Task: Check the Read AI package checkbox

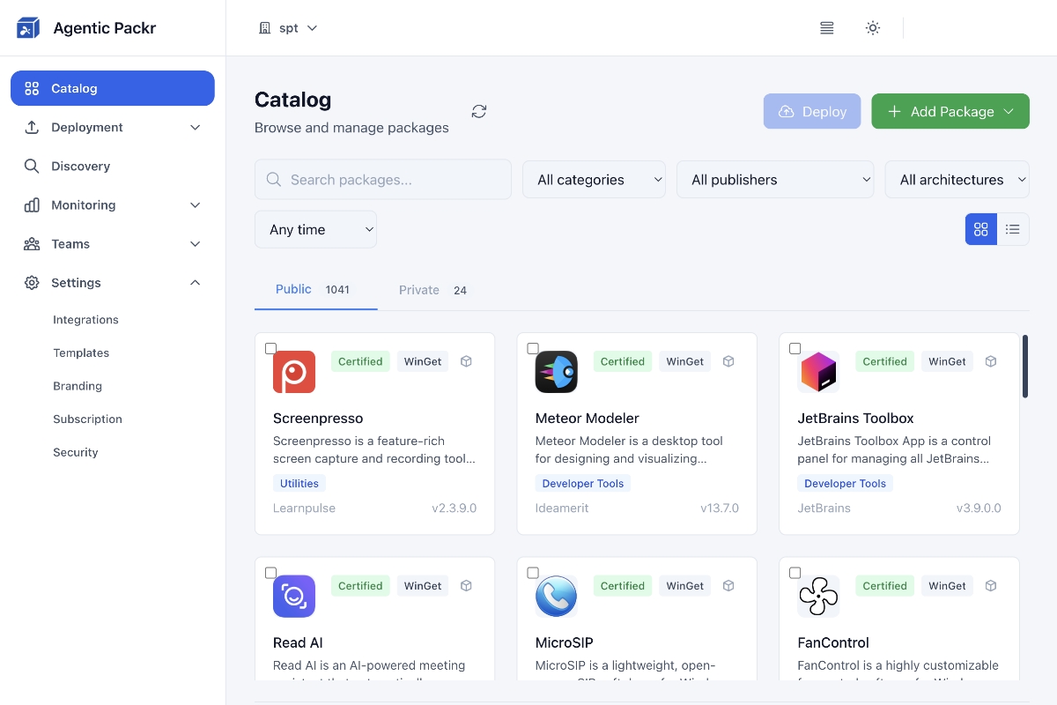Action: point(270,573)
